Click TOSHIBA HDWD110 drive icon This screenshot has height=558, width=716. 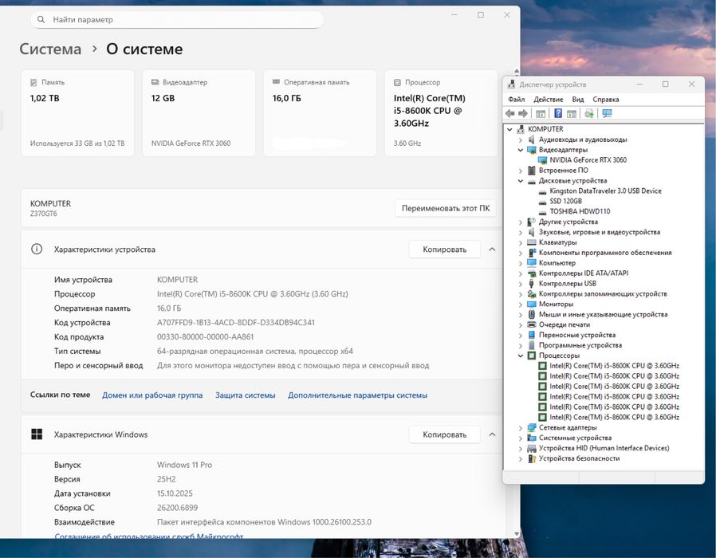pyautogui.click(x=542, y=211)
